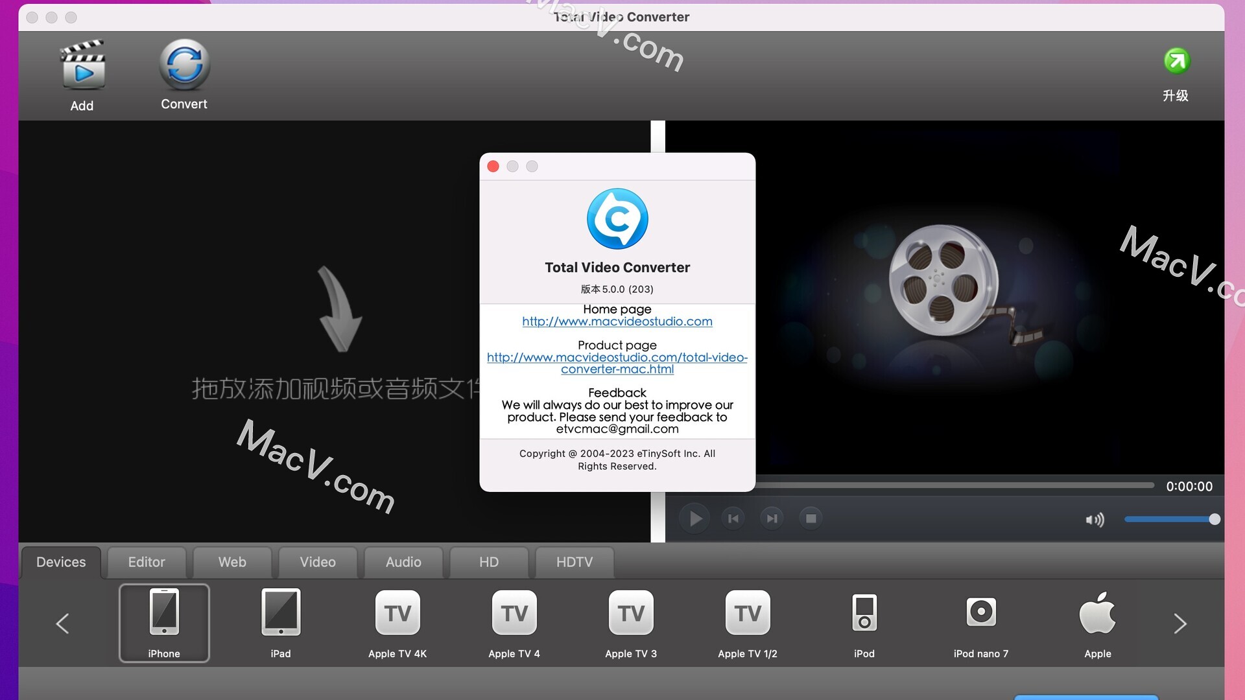This screenshot has height=700, width=1245.
Task: Switch to the Audio tab
Action: click(x=403, y=561)
